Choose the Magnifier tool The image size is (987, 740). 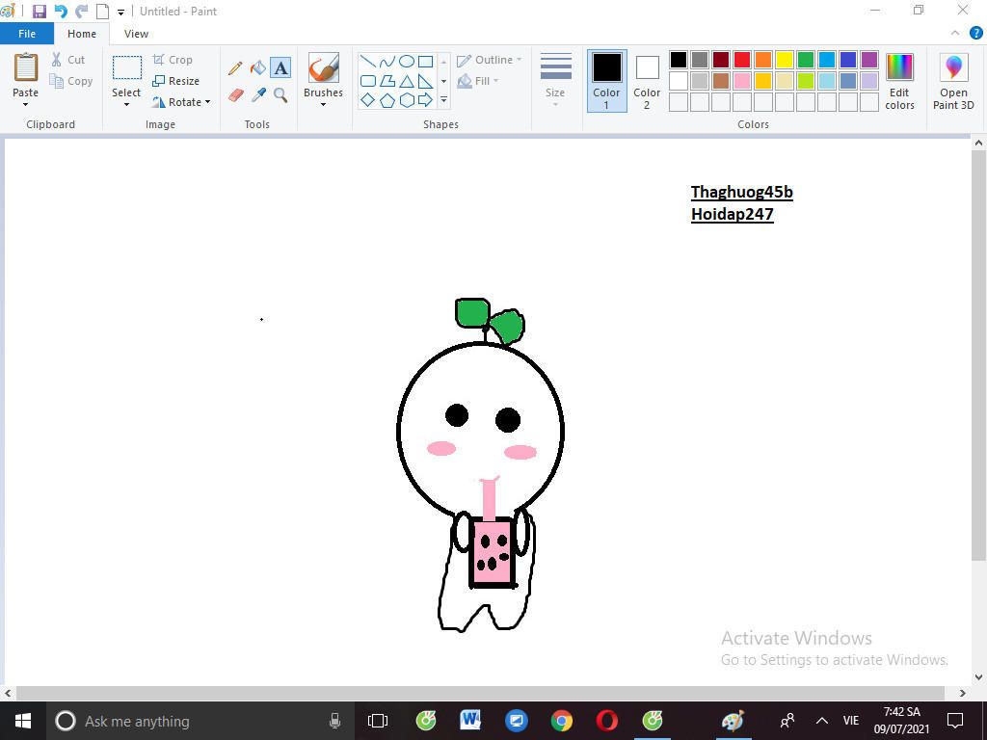pos(280,95)
